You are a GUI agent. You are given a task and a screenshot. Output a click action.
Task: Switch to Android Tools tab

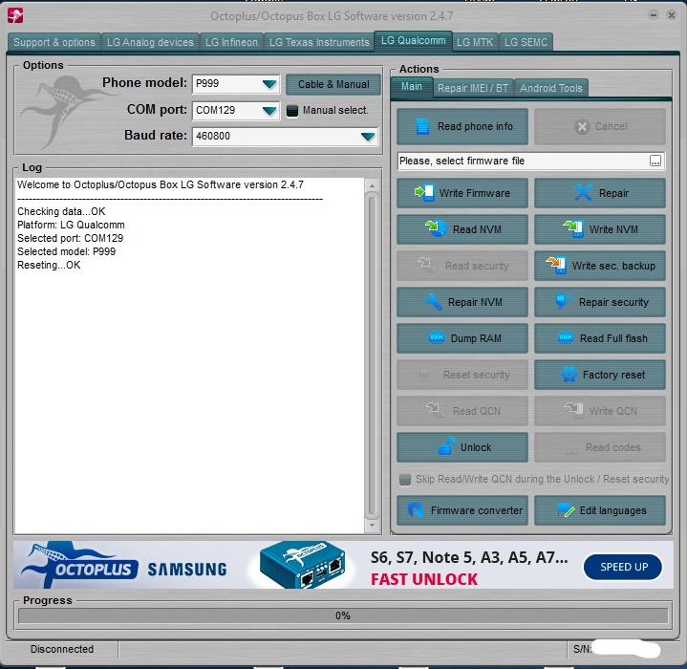(x=550, y=88)
